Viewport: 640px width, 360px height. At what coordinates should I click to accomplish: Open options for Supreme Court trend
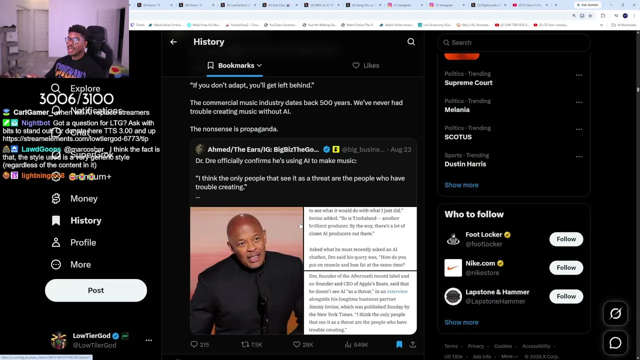point(579,75)
